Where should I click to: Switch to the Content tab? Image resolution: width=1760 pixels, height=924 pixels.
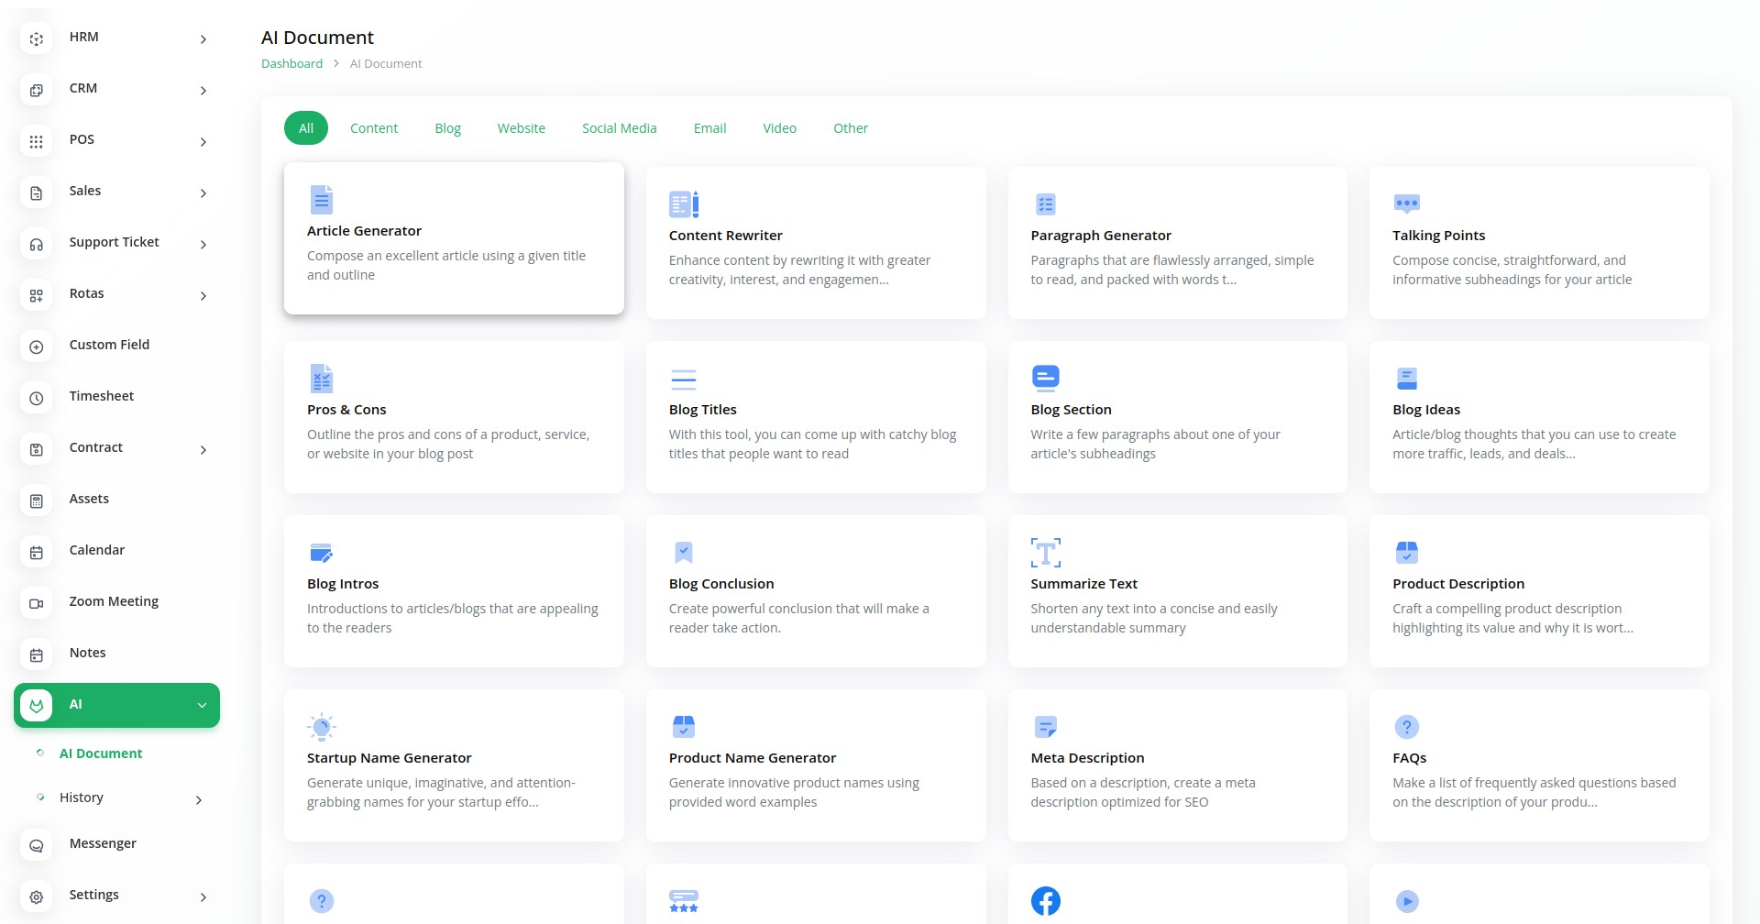point(374,128)
